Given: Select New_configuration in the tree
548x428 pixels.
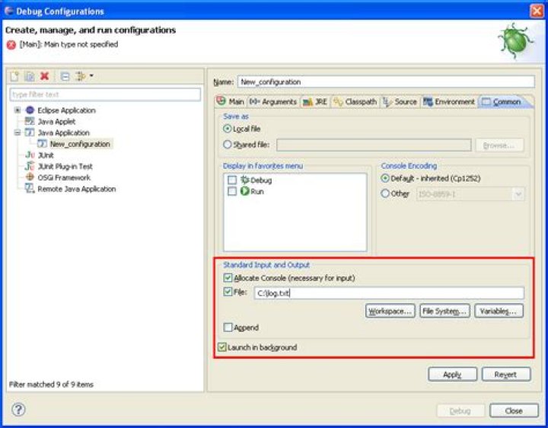Looking at the screenshot, I should tap(80, 144).
